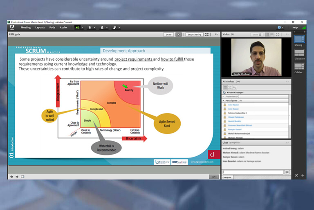
Task: Select the Discussion layout thumbnail
Action: click(x=299, y=53)
